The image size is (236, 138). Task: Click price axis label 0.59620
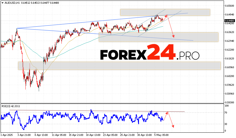click(x=230, y=85)
